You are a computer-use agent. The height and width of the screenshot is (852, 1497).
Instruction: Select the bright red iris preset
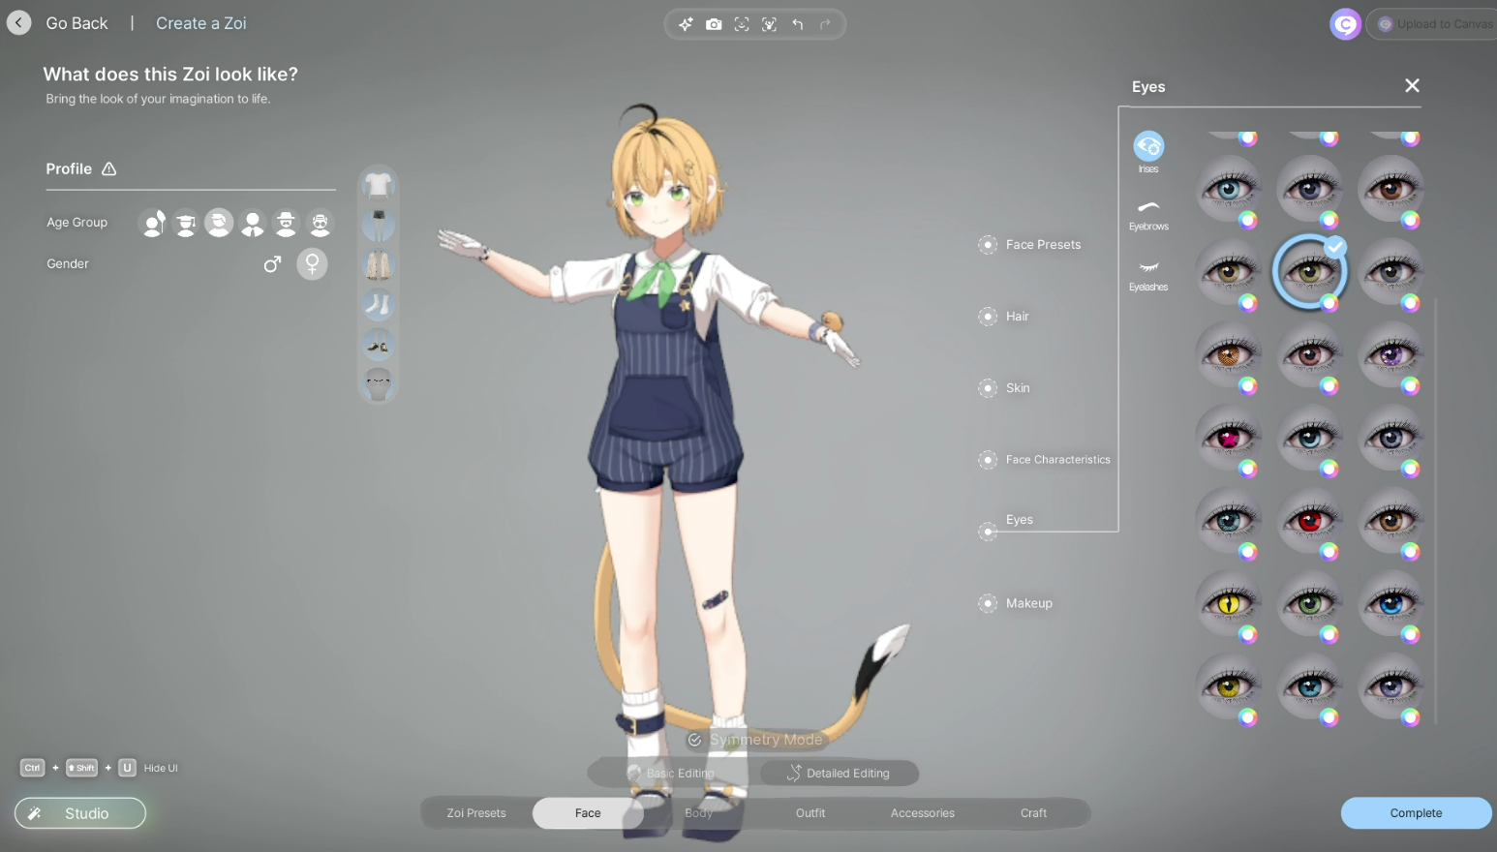(x=1309, y=521)
